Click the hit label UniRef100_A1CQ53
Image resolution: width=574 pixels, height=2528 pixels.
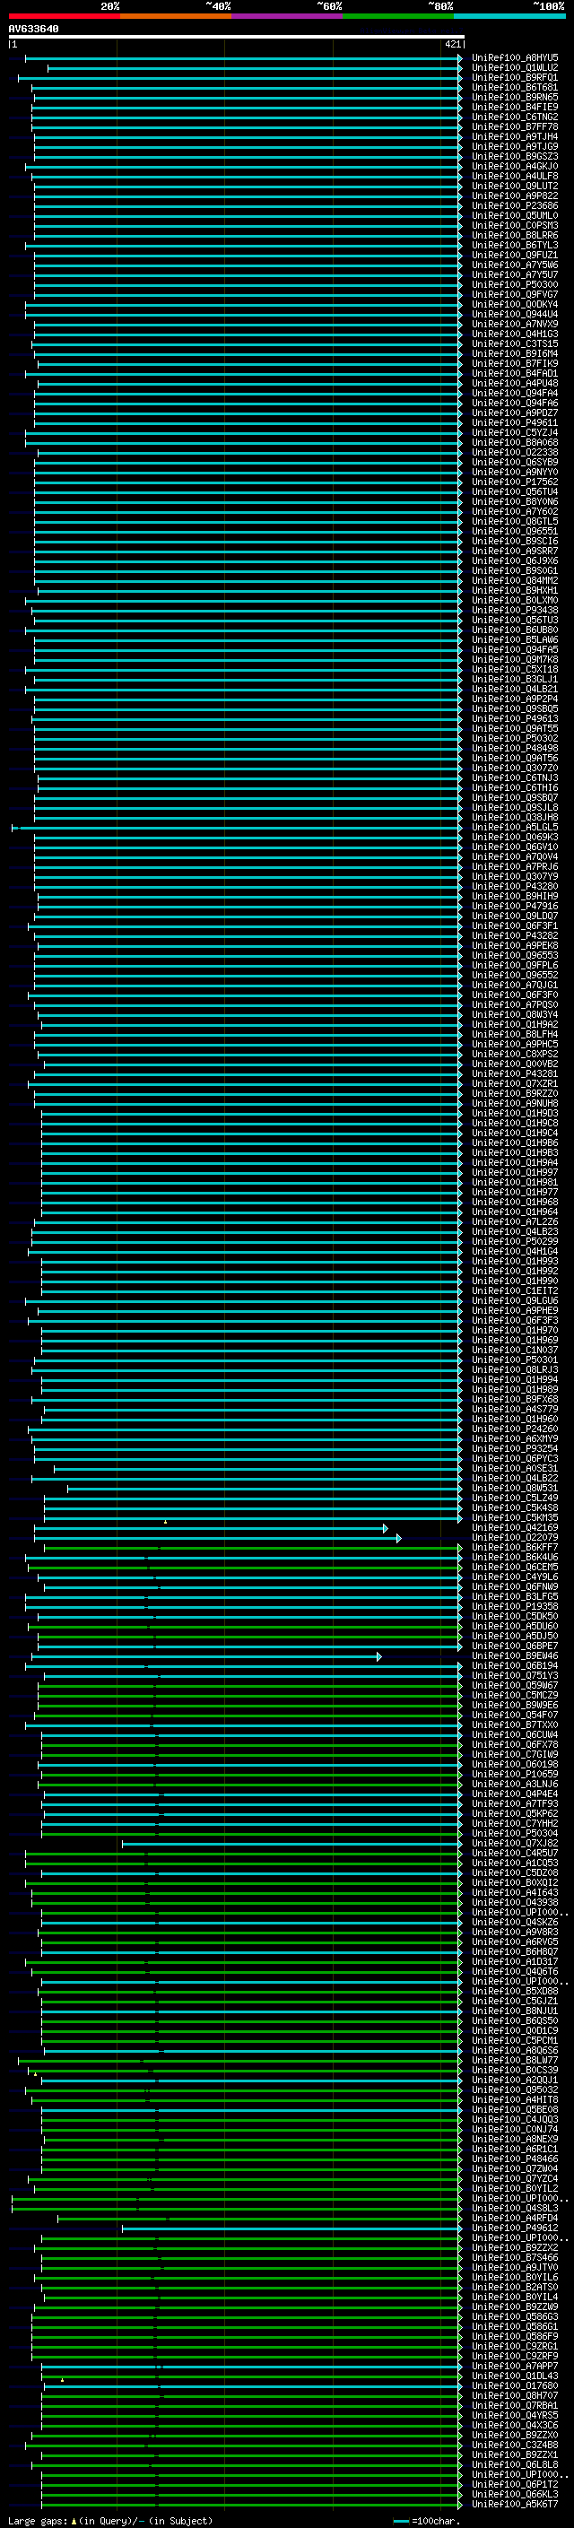[514, 1863]
